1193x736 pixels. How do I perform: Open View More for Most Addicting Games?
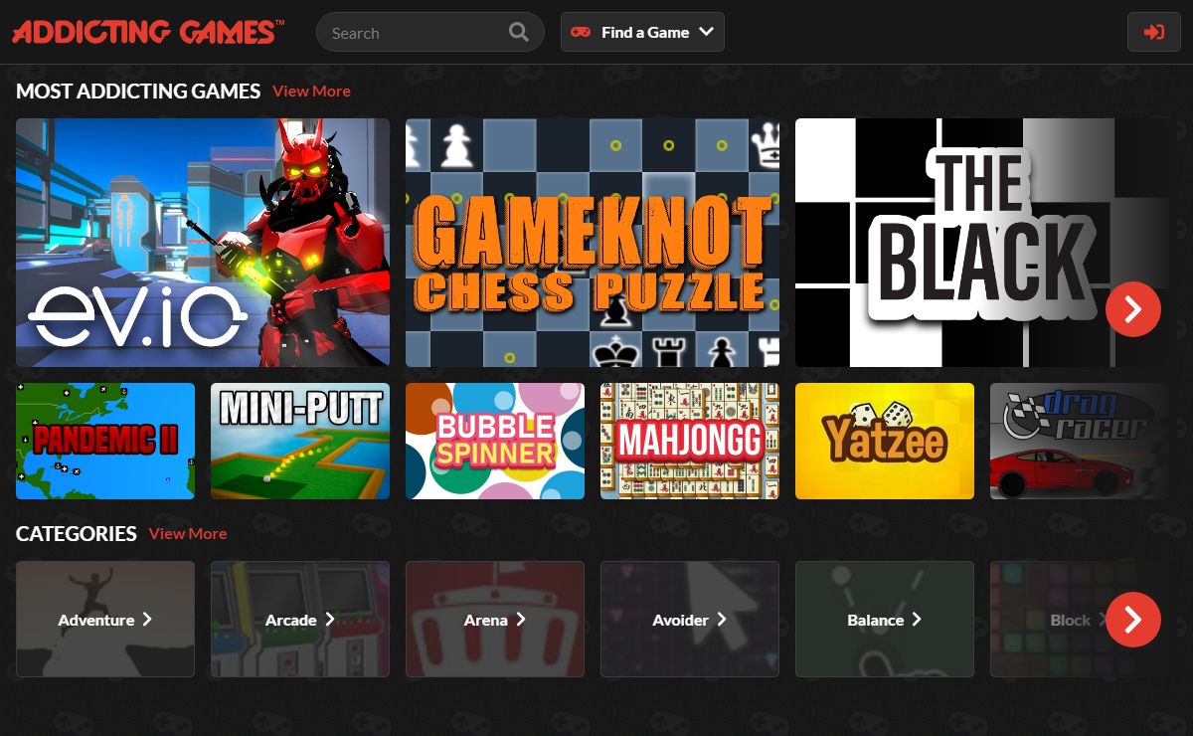[x=311, y=91]
